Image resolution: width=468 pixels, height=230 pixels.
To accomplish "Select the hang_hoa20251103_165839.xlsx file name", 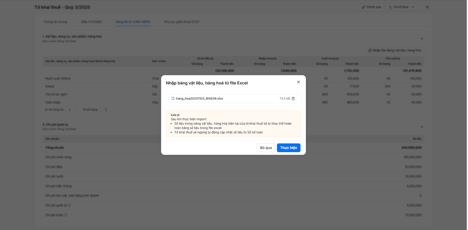I will (199, 99).
